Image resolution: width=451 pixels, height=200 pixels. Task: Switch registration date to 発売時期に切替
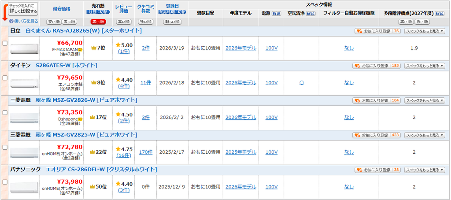click(173, 12)
